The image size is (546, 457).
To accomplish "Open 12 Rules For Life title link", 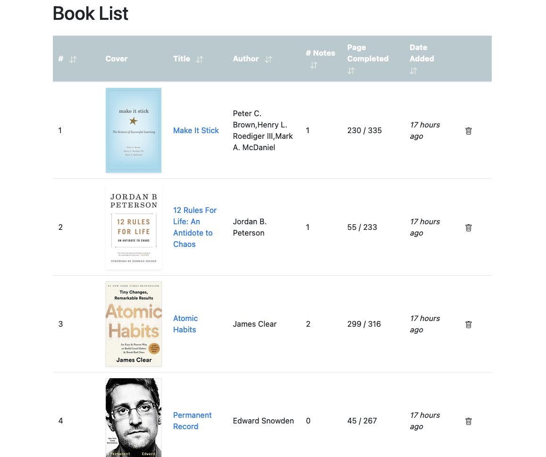I will pyautogui.click(x=195, y=227).
